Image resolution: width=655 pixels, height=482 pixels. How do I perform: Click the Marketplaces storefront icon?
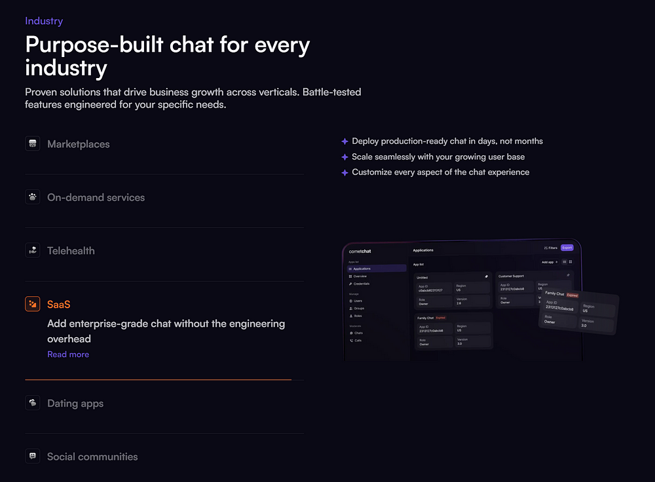33,144
